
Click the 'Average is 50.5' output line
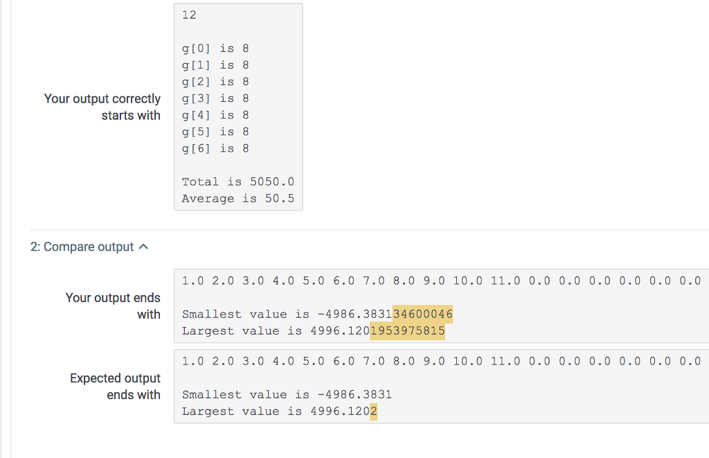(238, 198)
